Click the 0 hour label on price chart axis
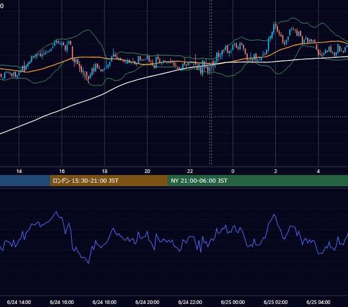 (x=233, y=171)
